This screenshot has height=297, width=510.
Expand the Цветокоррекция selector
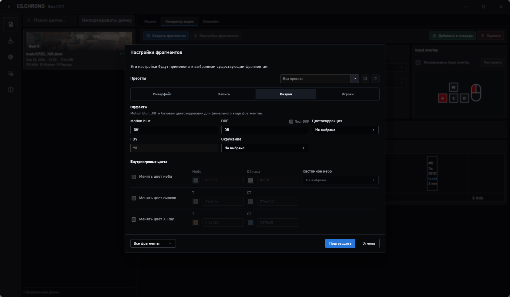tap(345, 130)
